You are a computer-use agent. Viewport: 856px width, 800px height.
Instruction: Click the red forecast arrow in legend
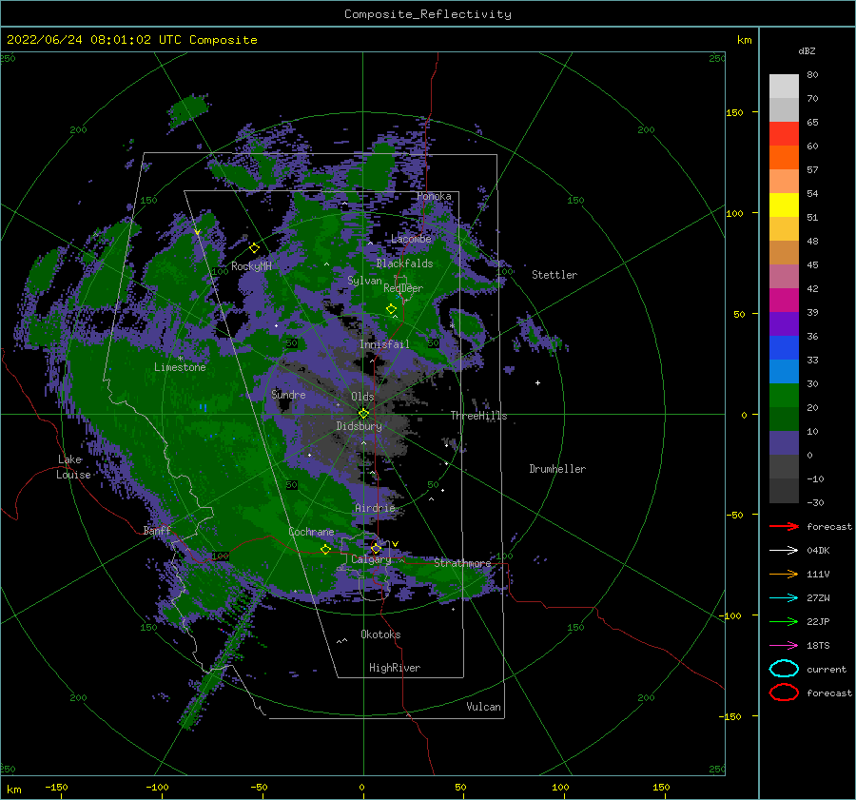point(784,526)
